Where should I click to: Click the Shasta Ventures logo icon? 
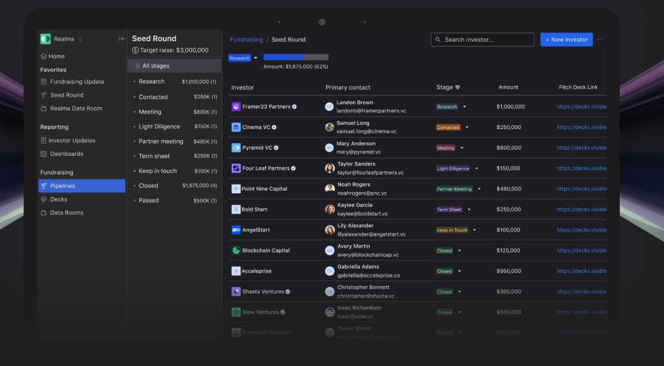pyautogui.click(x=236, y=292)
